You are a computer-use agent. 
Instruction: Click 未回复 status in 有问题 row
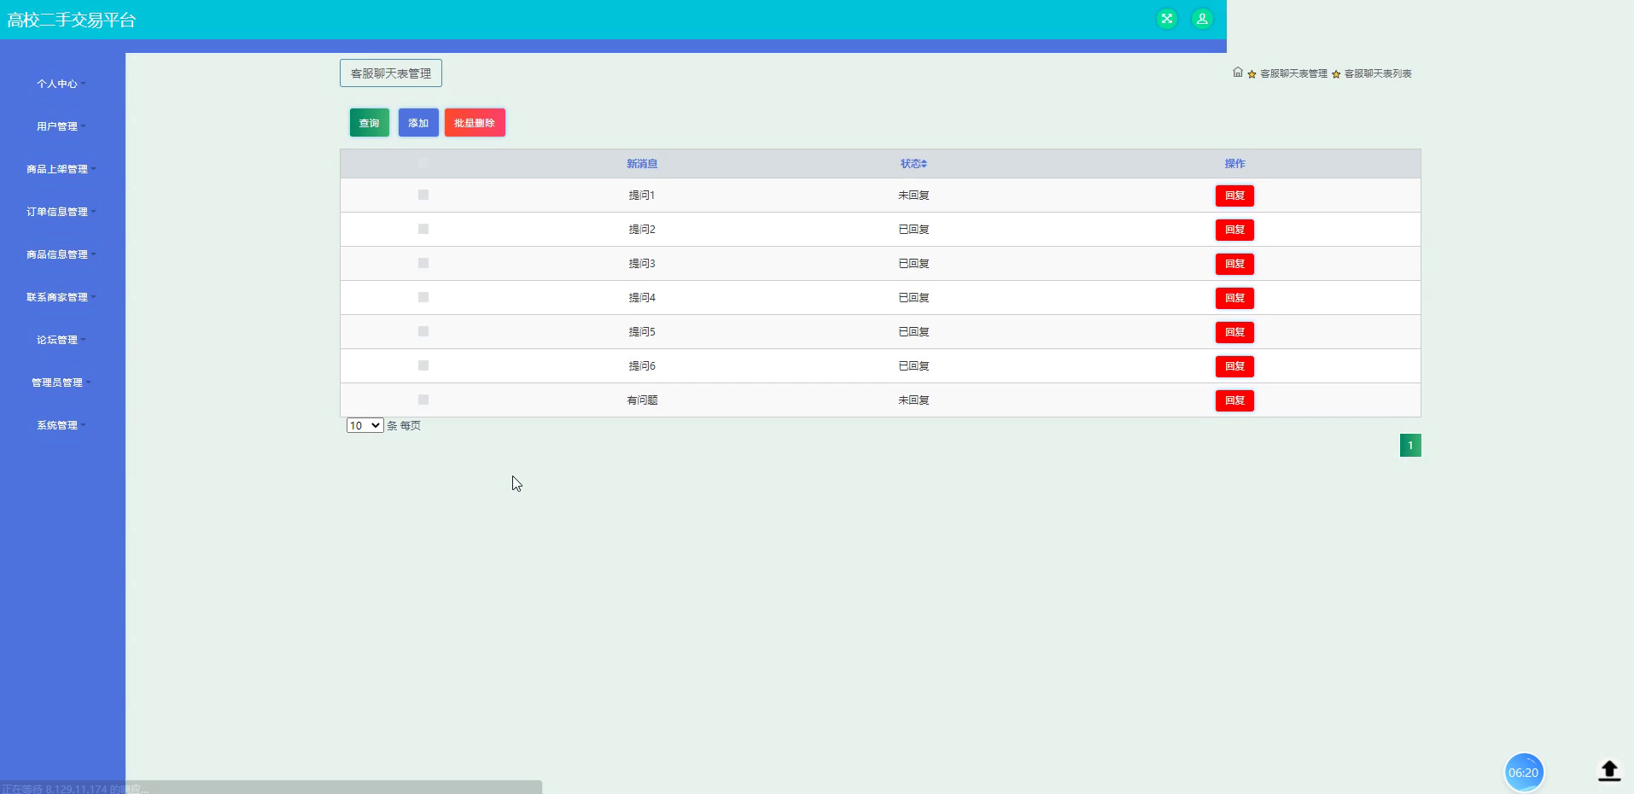click(913, 400)
